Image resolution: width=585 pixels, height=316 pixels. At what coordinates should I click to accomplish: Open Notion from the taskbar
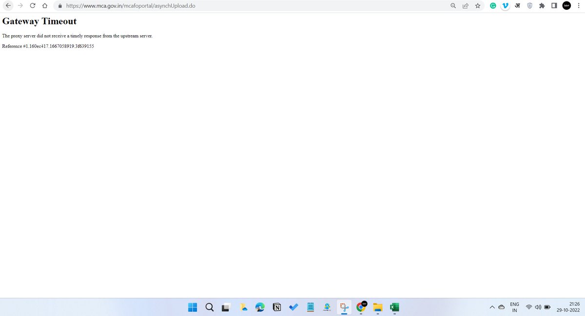pos(277,307)
